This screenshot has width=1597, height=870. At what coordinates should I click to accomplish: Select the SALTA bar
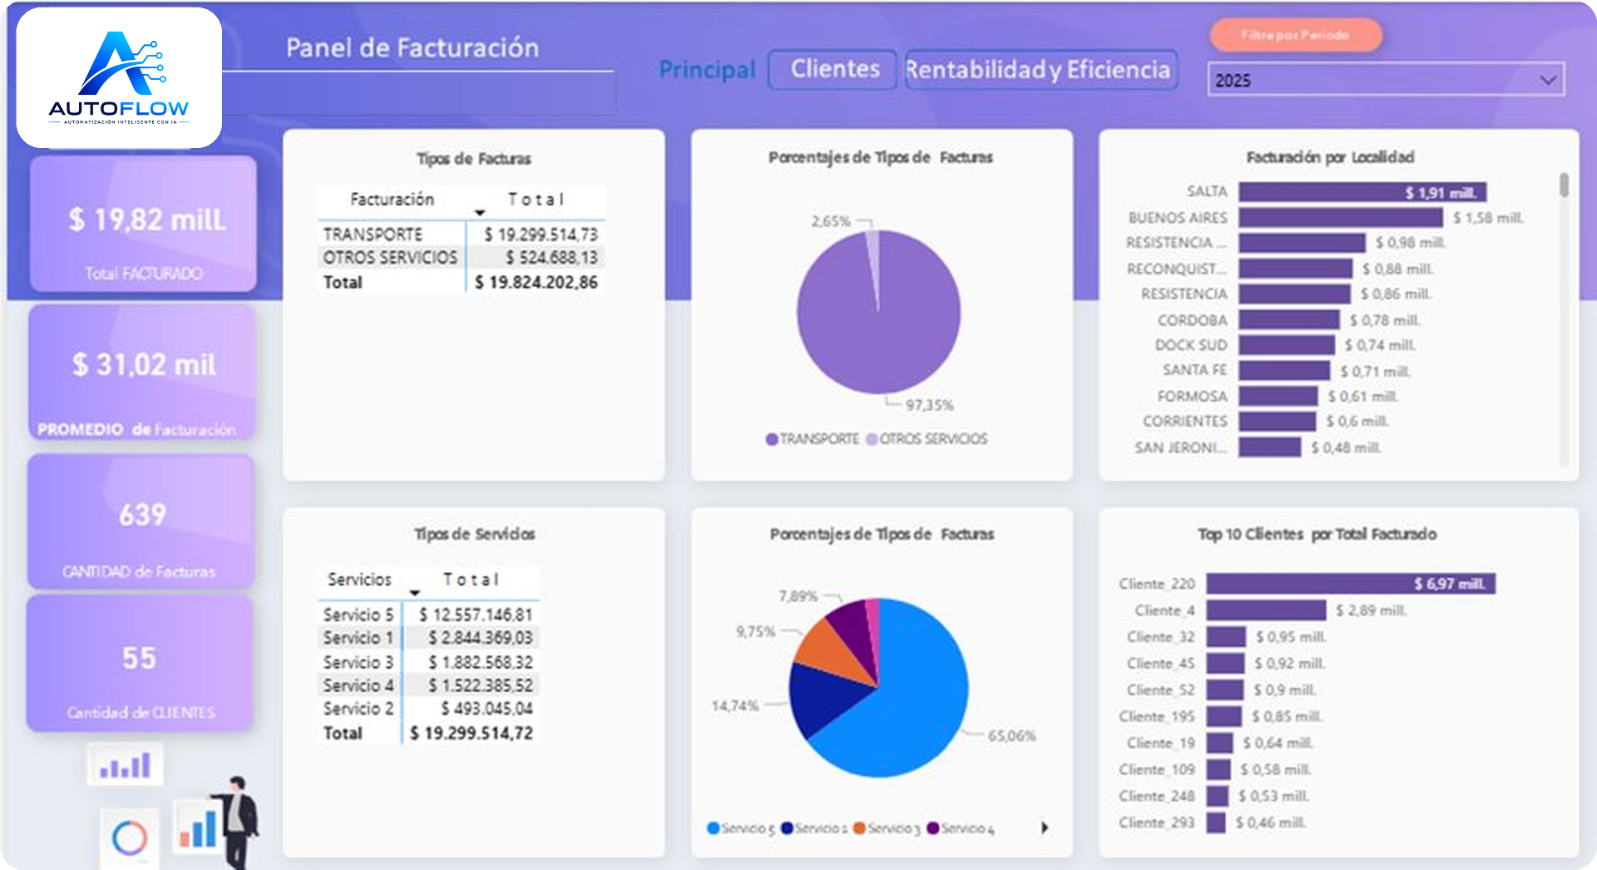click(1362, 192)
